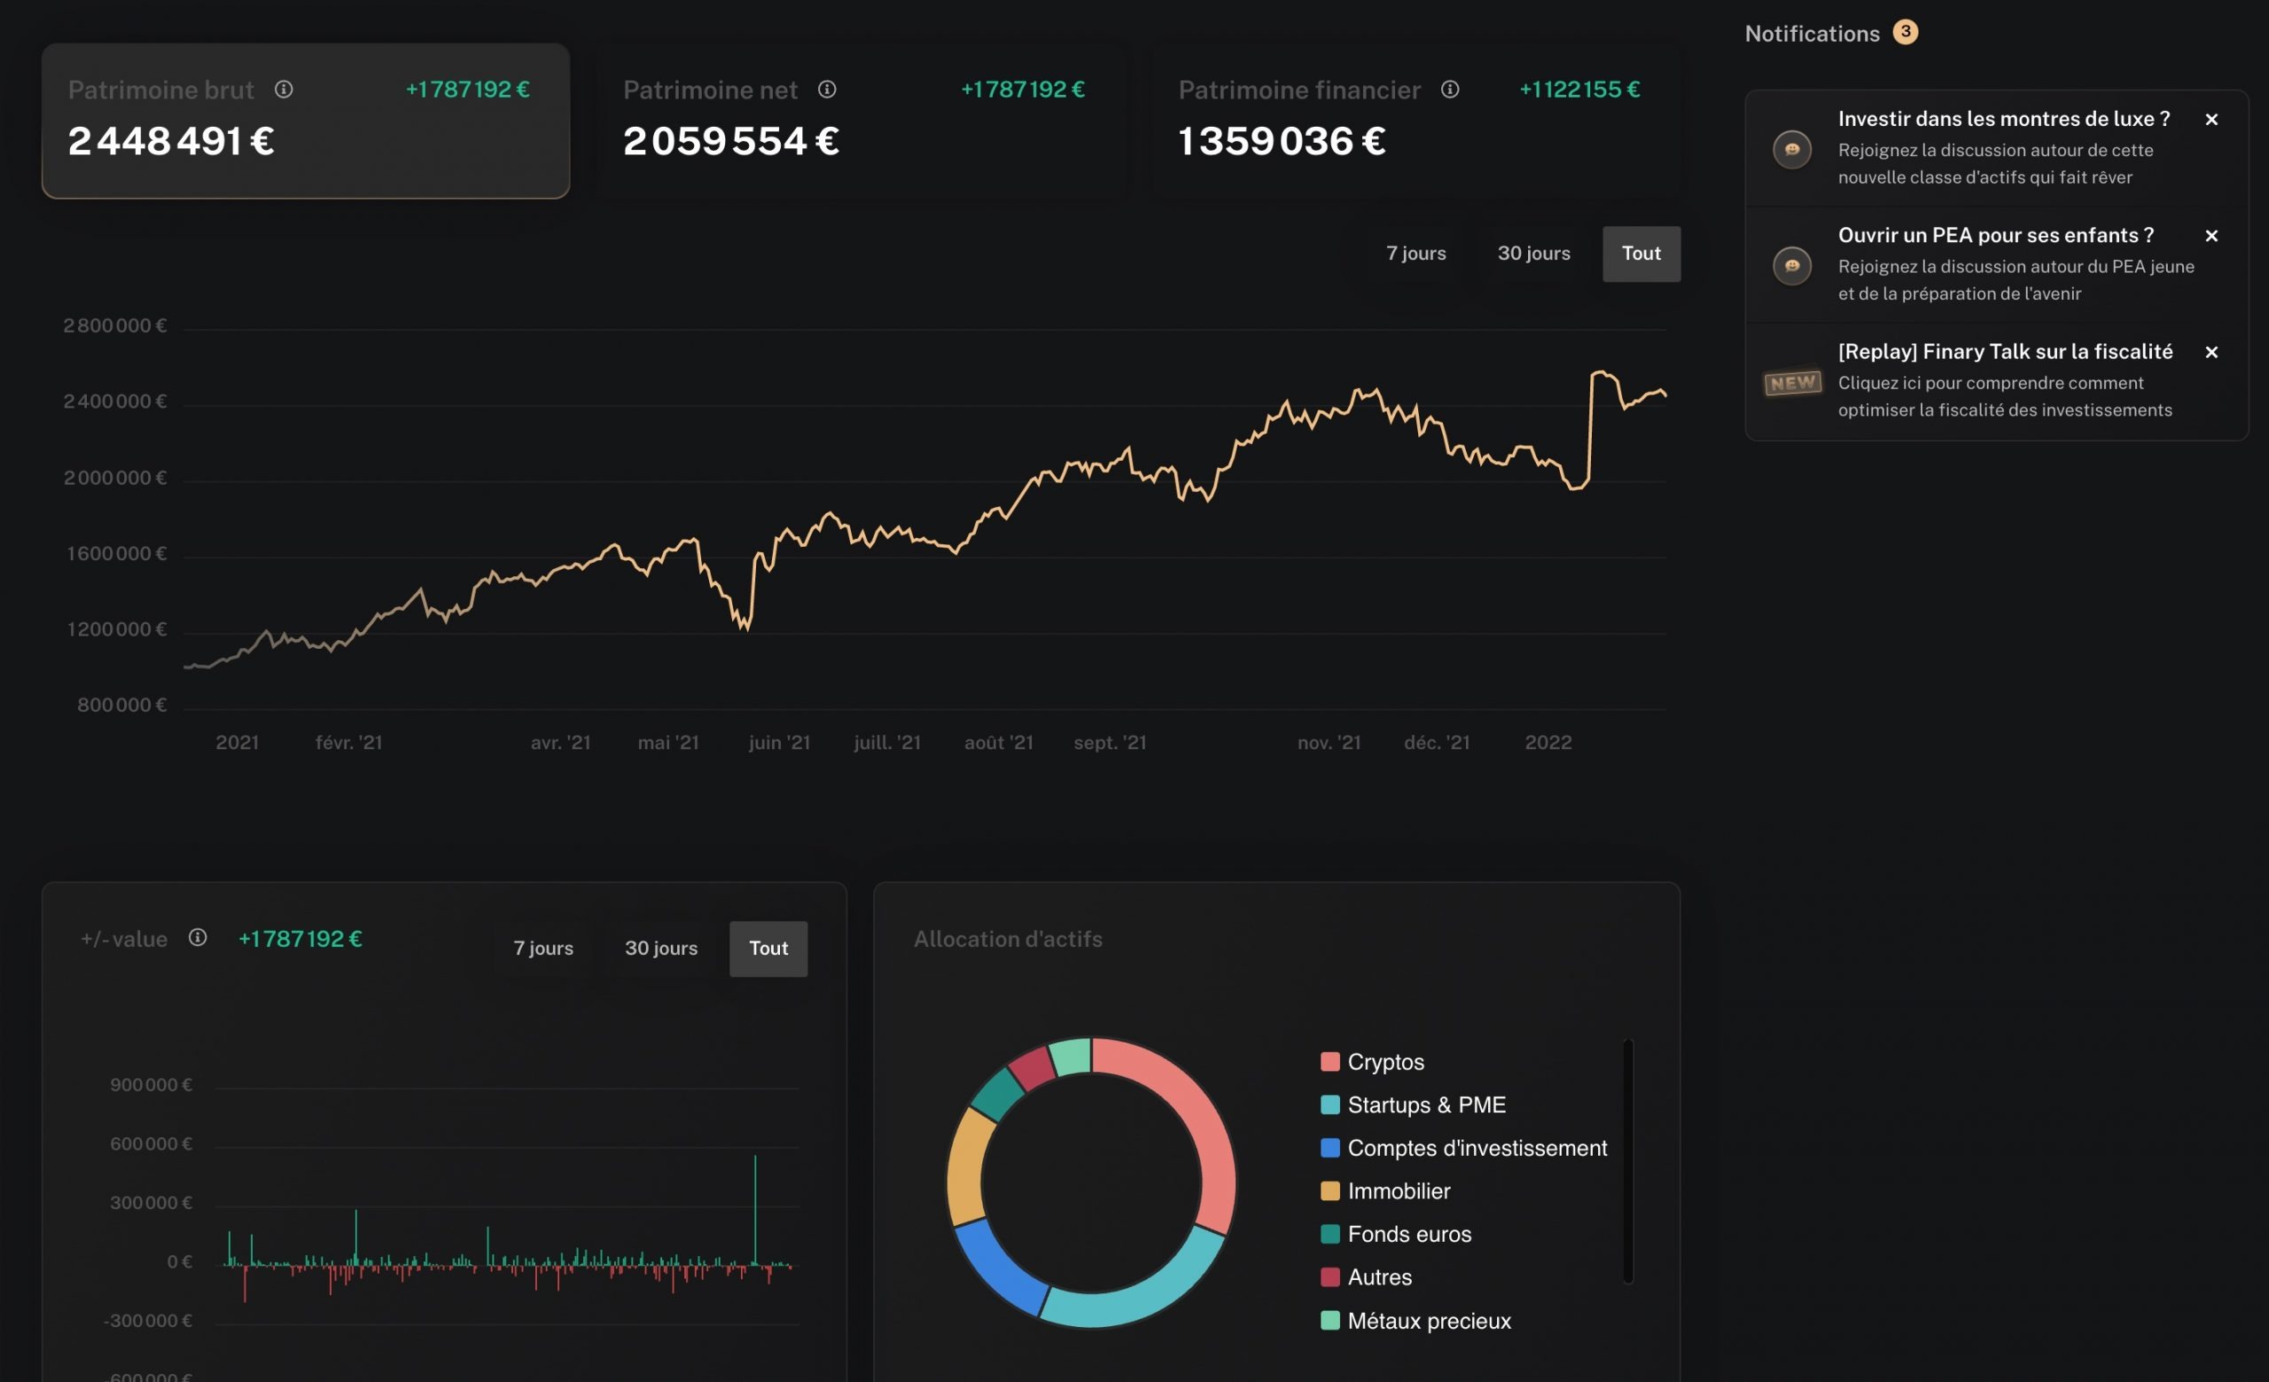Image resolution: width=2269 pixels, height=1382 pixels.
Task: Select Tout range on main chart
Action: tap(1641, 254)
